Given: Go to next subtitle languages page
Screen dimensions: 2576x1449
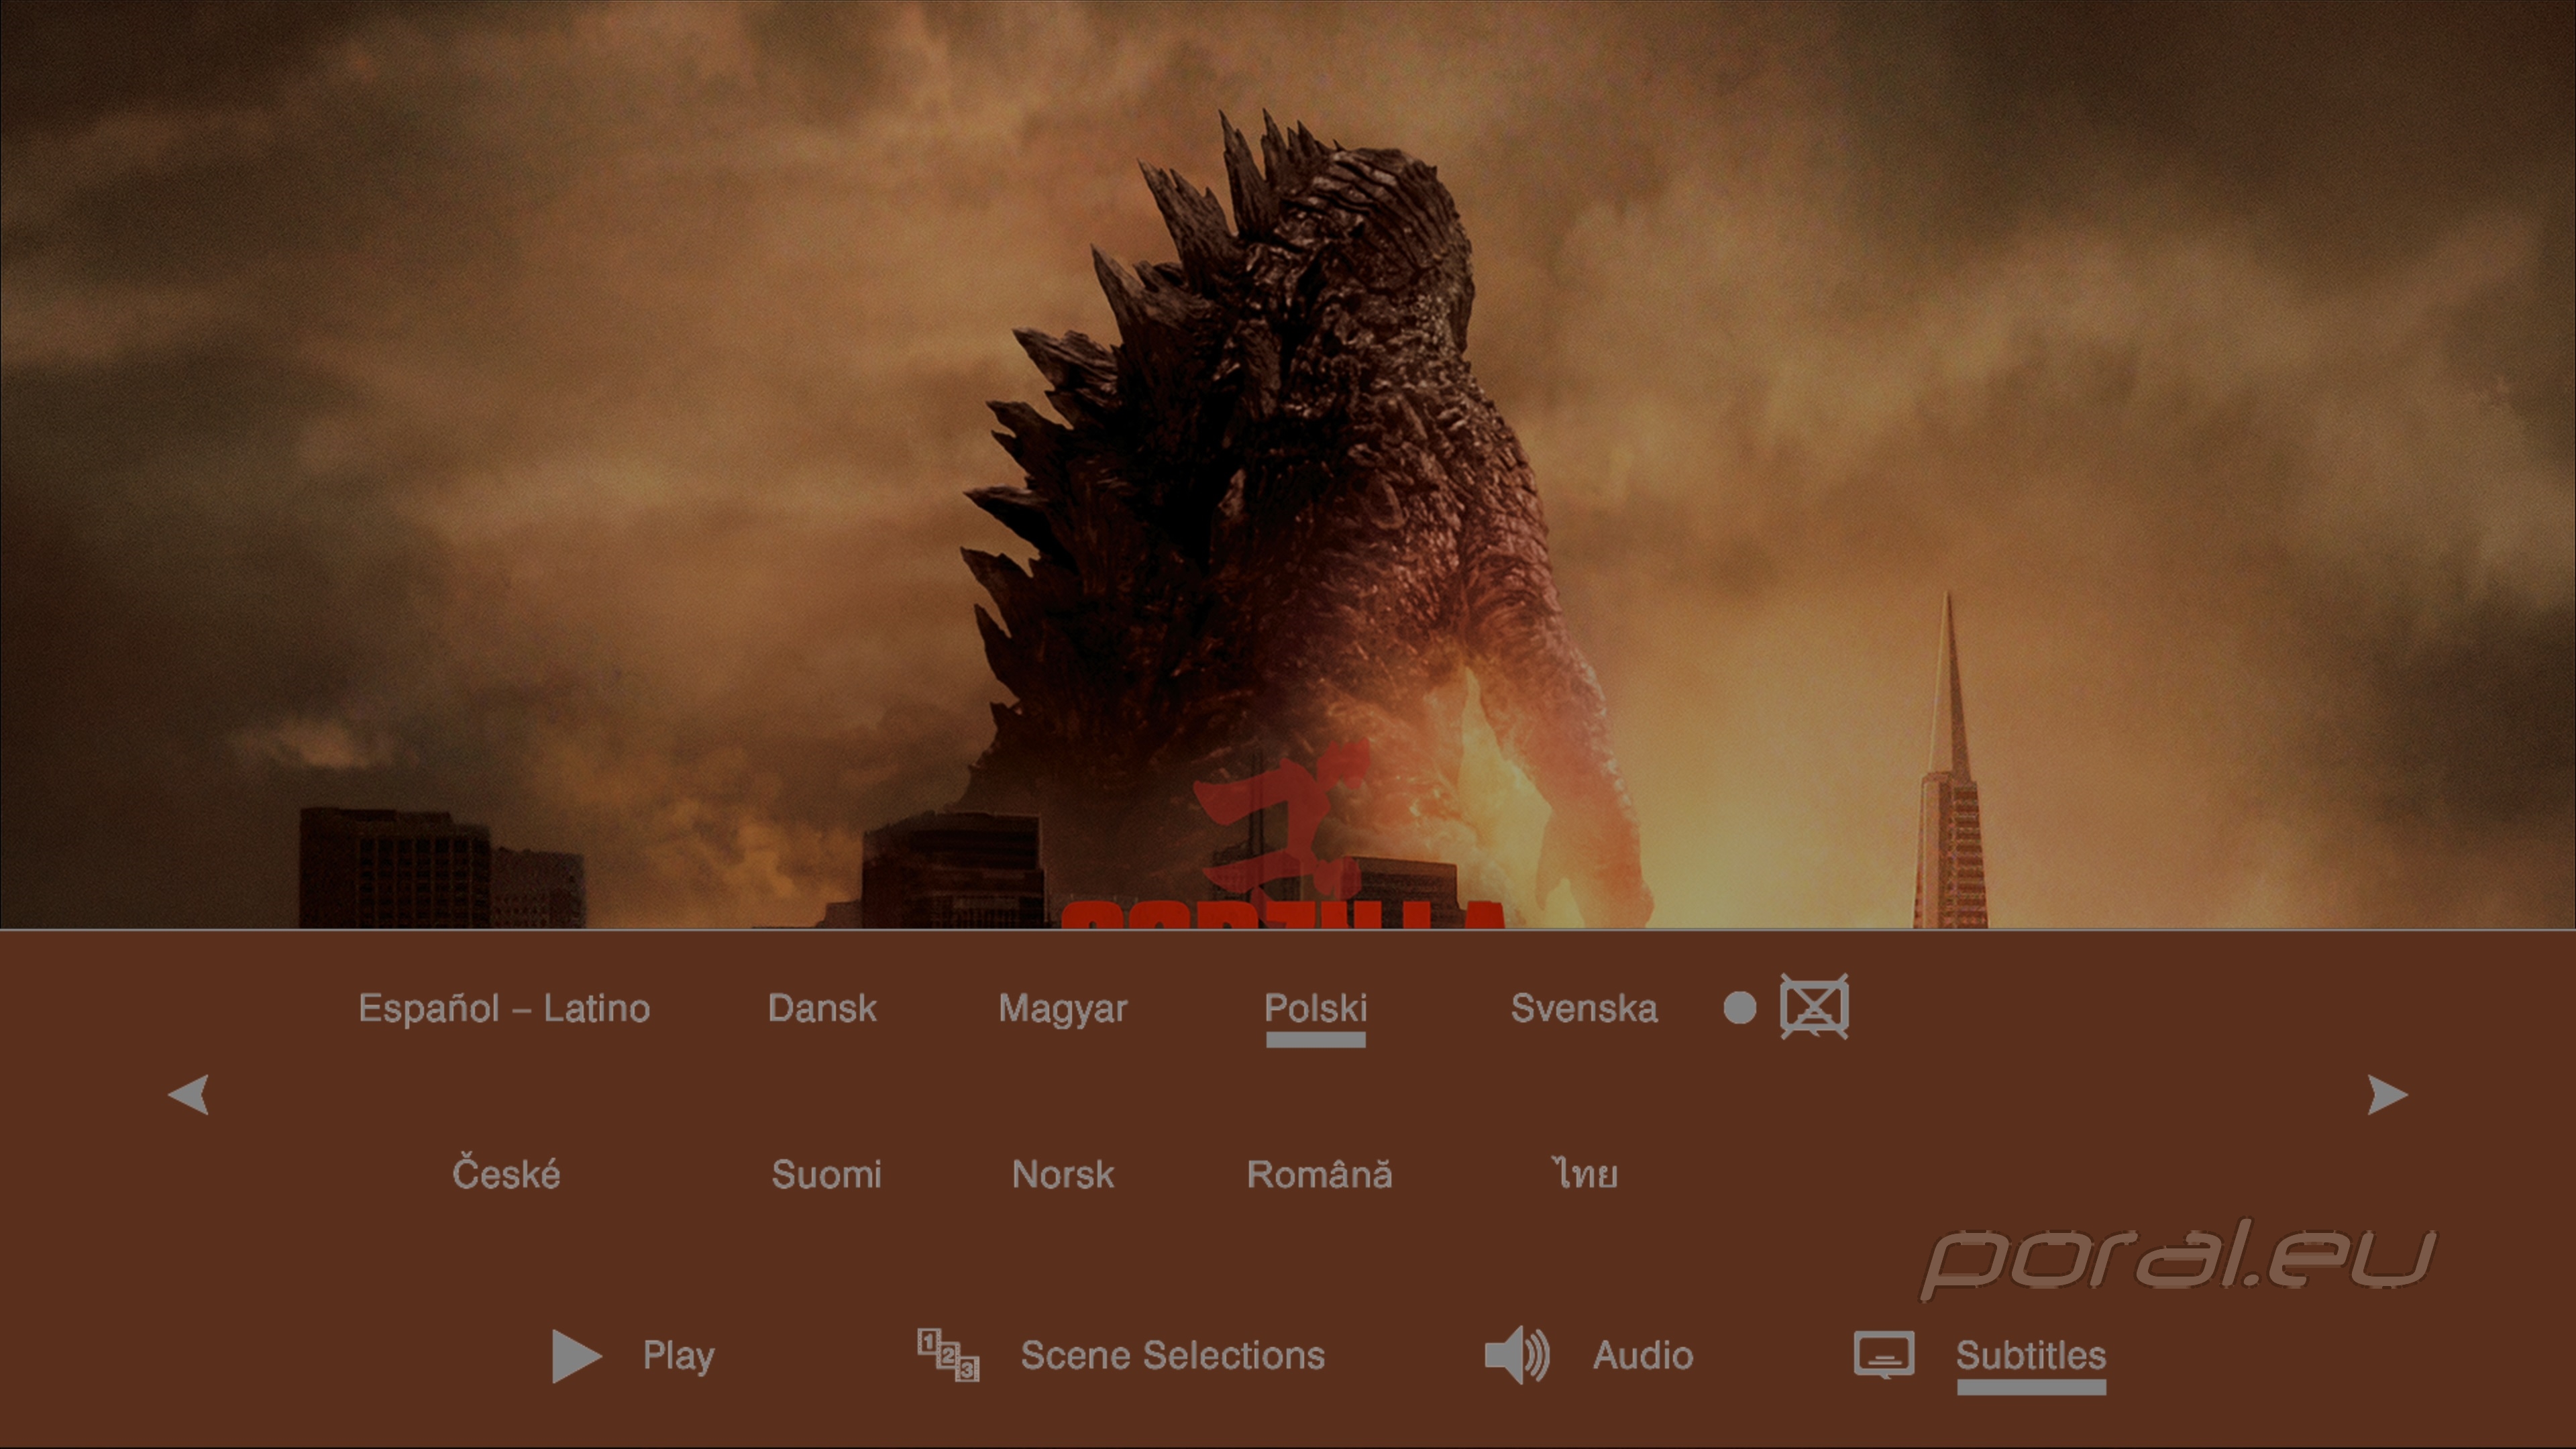Looking at the screenshot, I should (x=2388, y=1094).
